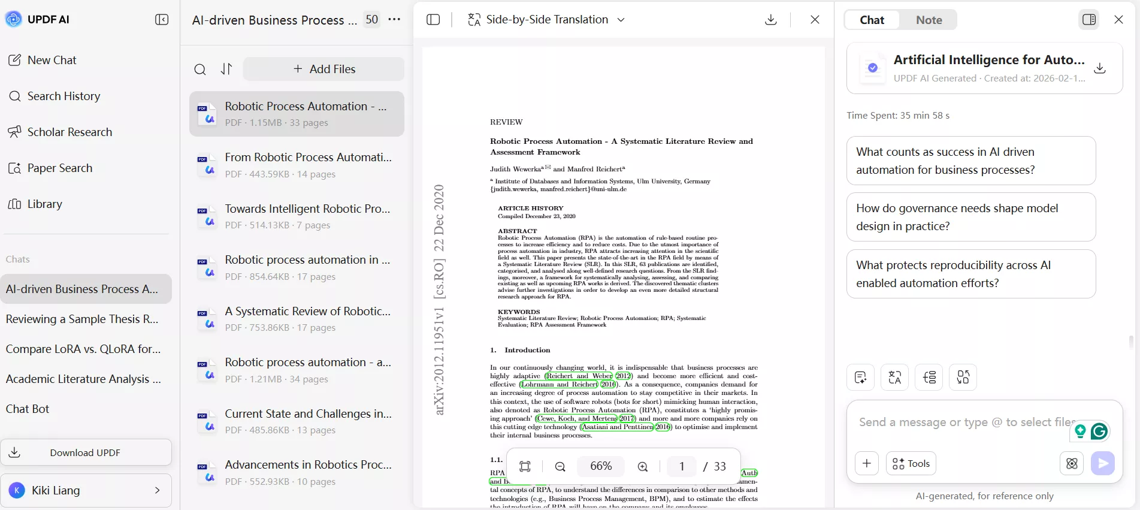Screen dimensions: 1140x510
Task: Click the 66% zoom level field
Action: pos(601,466)
